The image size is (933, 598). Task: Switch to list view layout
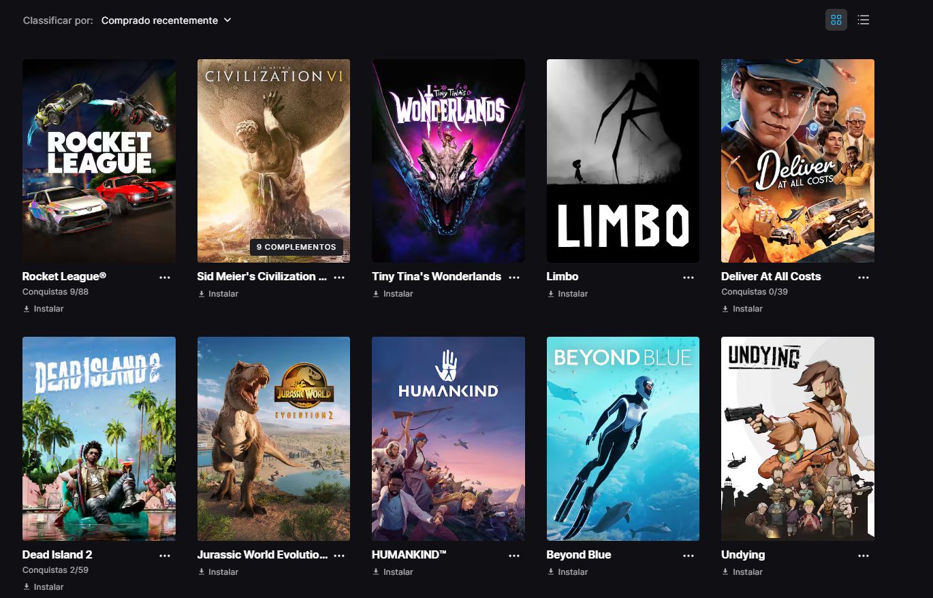coord(864,20)
